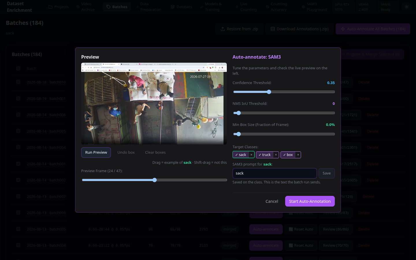Click Start Auto-Annotation
The width and height of the screenshot is (416, 260).
[x=310, y=201]
